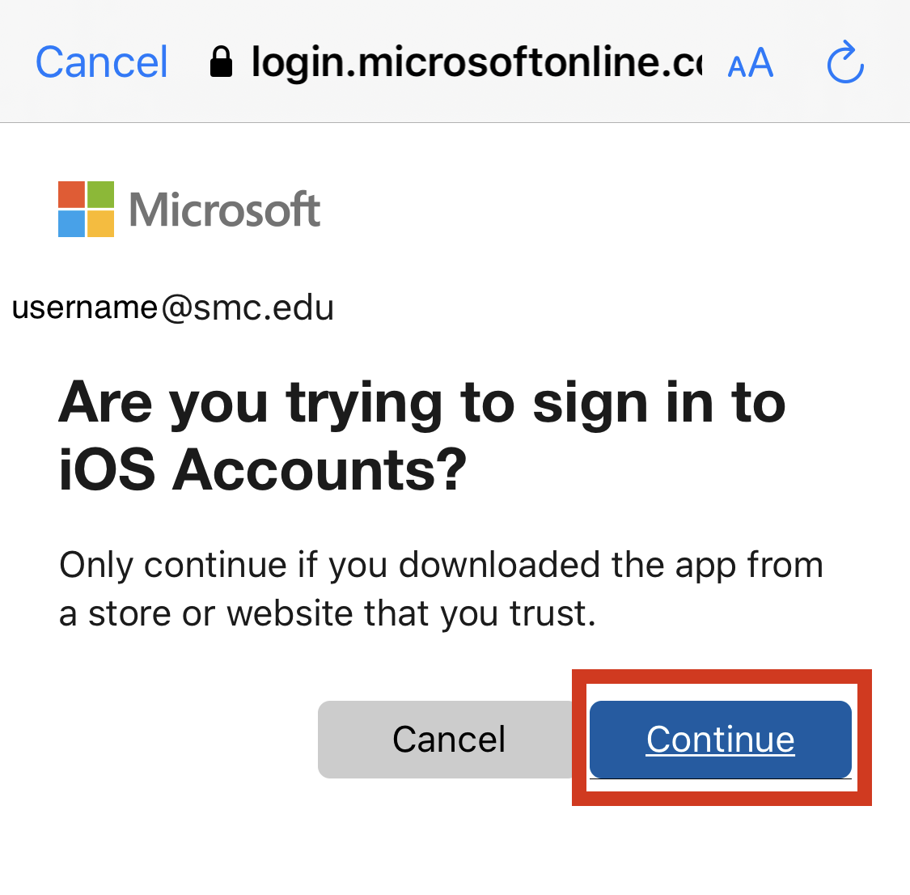Tap Cancel in the Safari top bar
Viewport: 910px width, 895px height.
(102, 62)
